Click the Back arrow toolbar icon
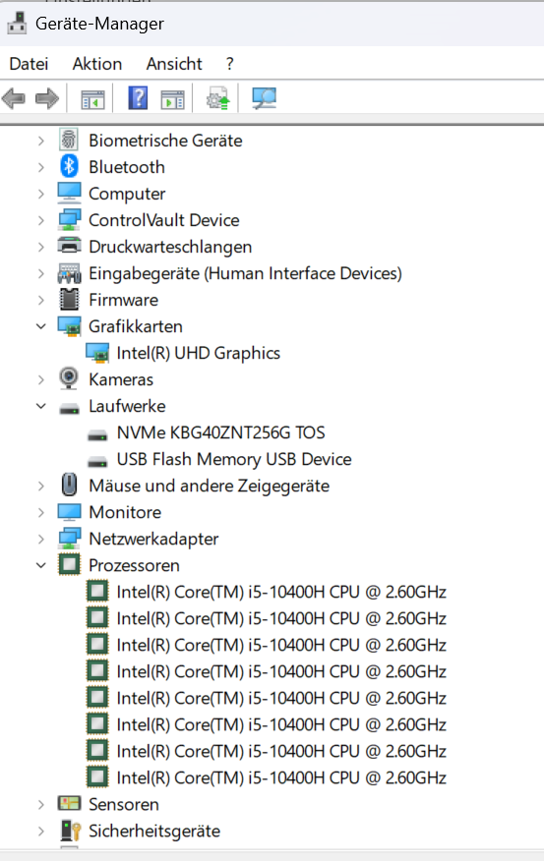Screen dimensions: 544x861 pyautogui.click(x=14, y=99)
